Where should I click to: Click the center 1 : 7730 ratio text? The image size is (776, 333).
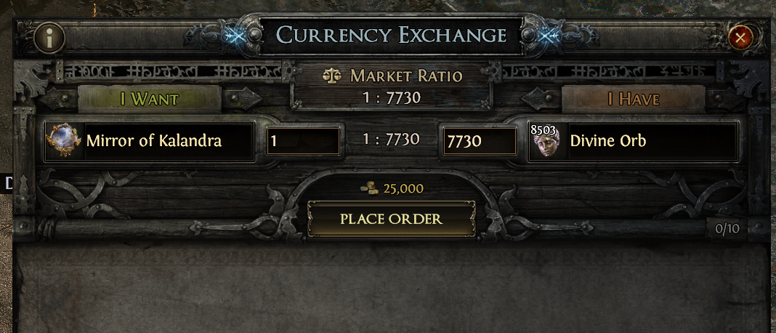tap(391, 140)
